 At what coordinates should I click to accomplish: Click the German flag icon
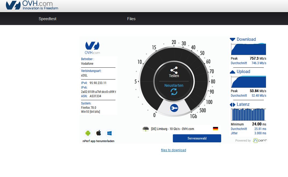coord(216,129)
